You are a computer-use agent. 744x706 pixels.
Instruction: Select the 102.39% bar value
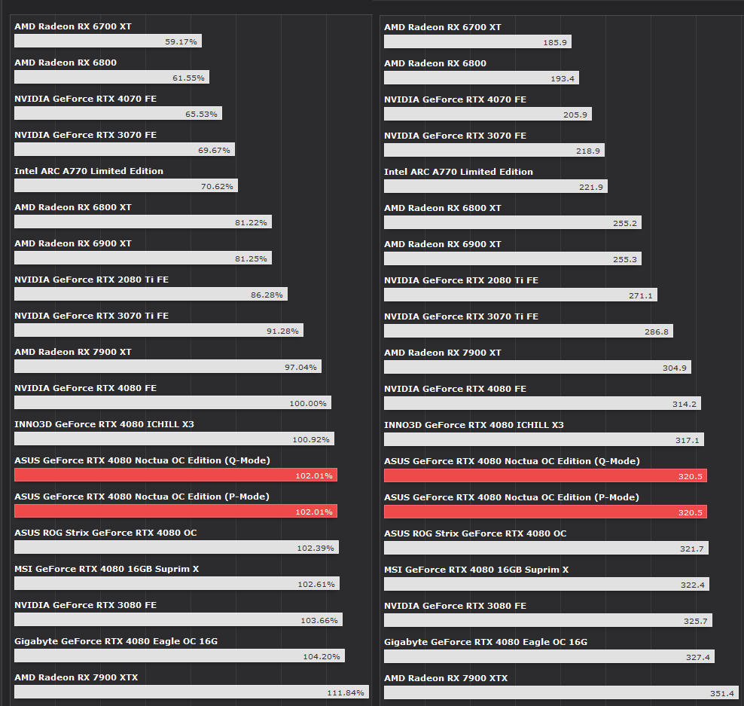316,548
